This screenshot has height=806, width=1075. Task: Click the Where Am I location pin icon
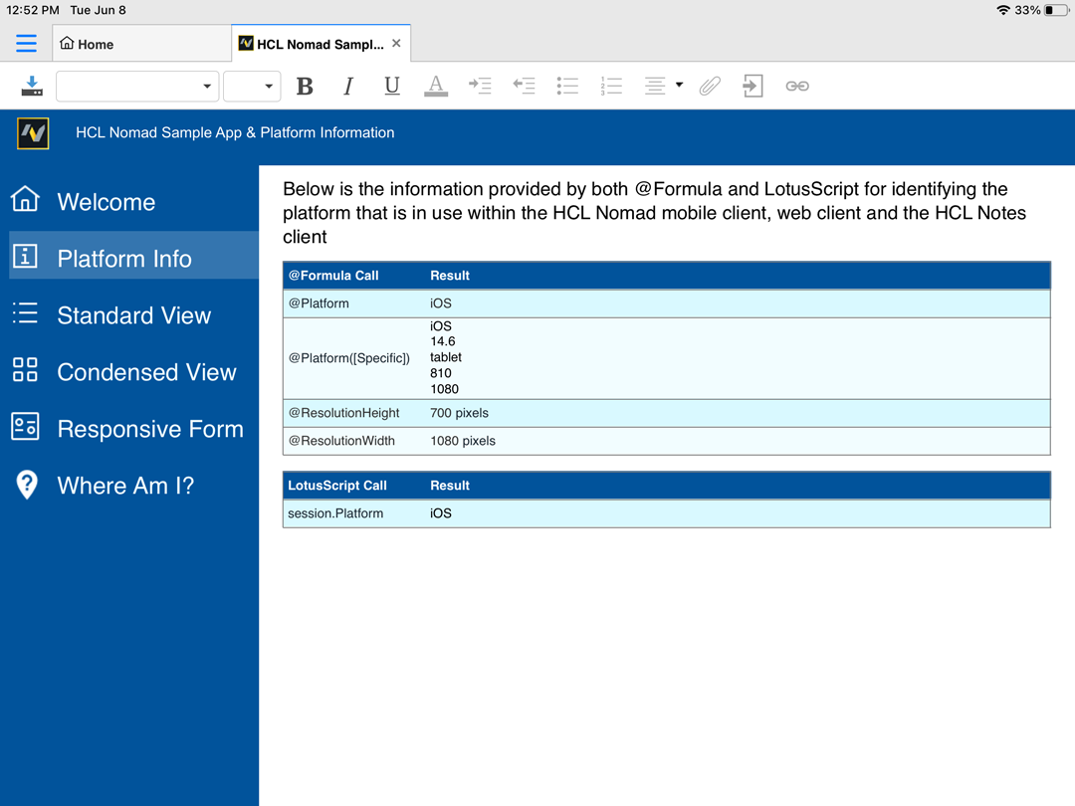[27, 485]
